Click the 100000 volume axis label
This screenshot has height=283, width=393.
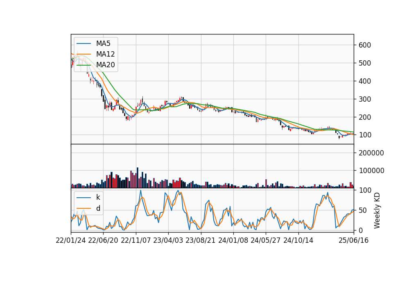(371, 171)
